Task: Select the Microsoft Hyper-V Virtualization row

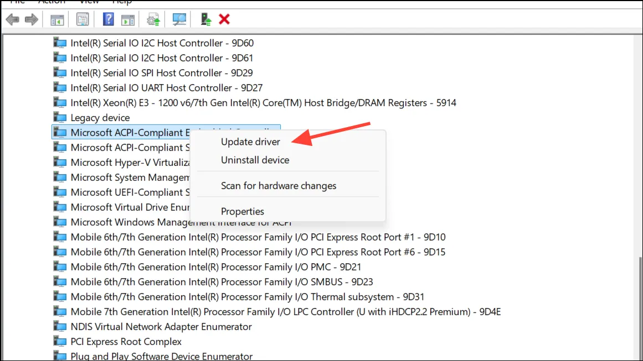Action: (x=130, y=163)
